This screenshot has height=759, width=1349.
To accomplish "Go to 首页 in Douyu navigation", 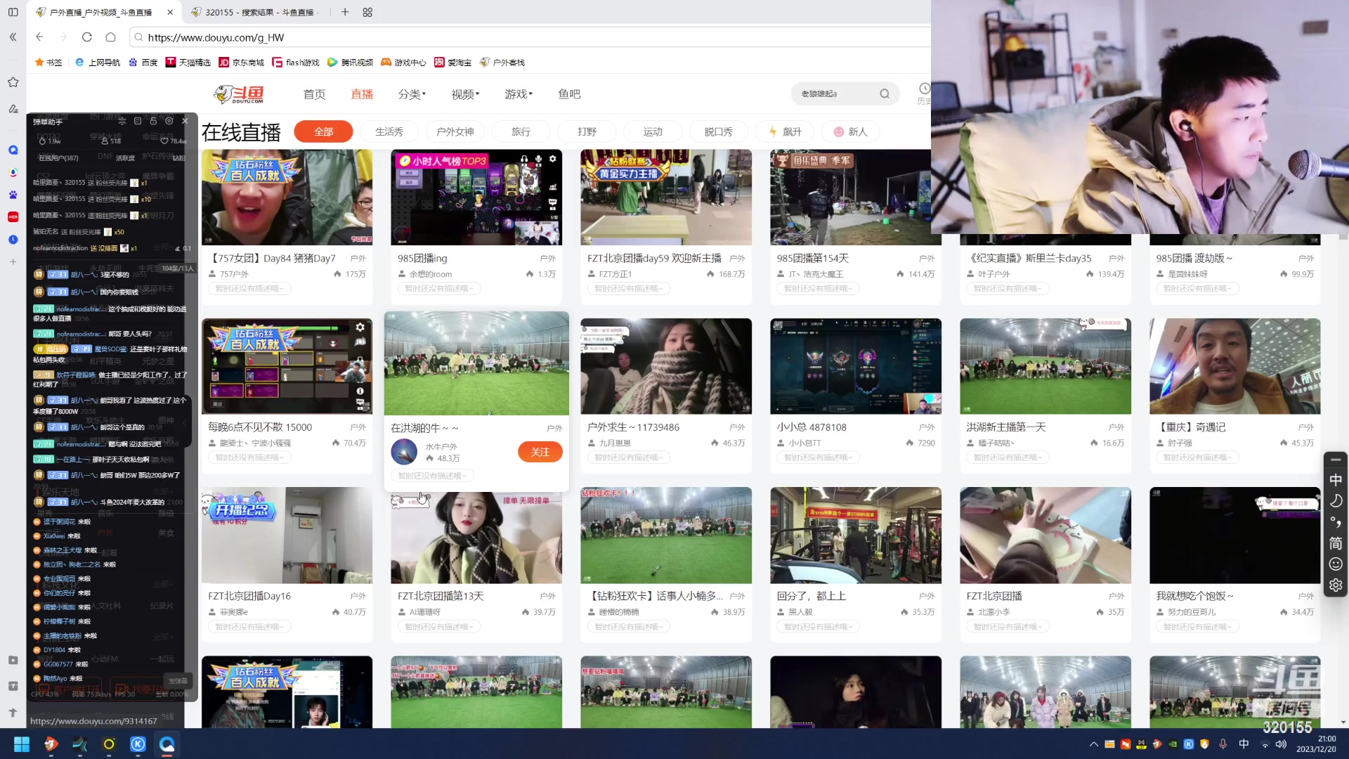I will [x=314, y=94].
